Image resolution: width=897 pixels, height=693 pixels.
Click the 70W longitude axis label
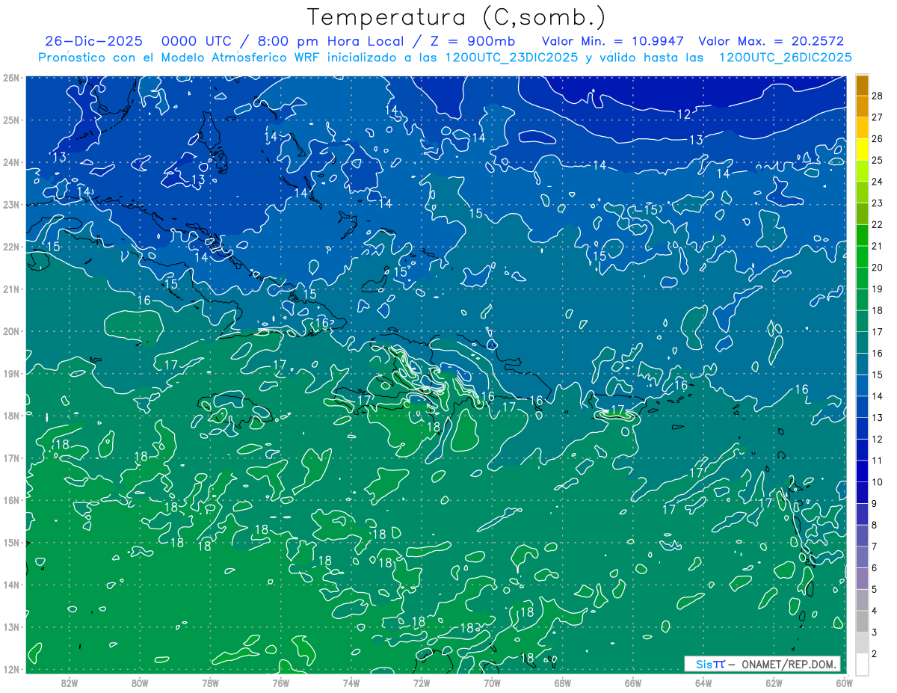click(492, 683)
